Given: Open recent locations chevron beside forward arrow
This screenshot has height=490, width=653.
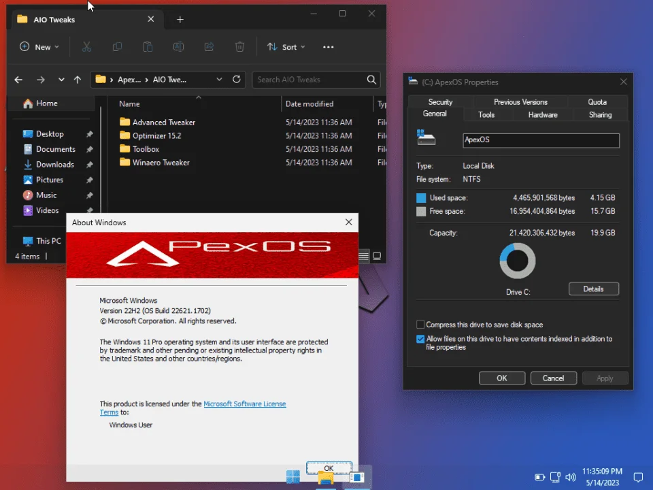Looking at the screenshot, I should pos(61,80).
